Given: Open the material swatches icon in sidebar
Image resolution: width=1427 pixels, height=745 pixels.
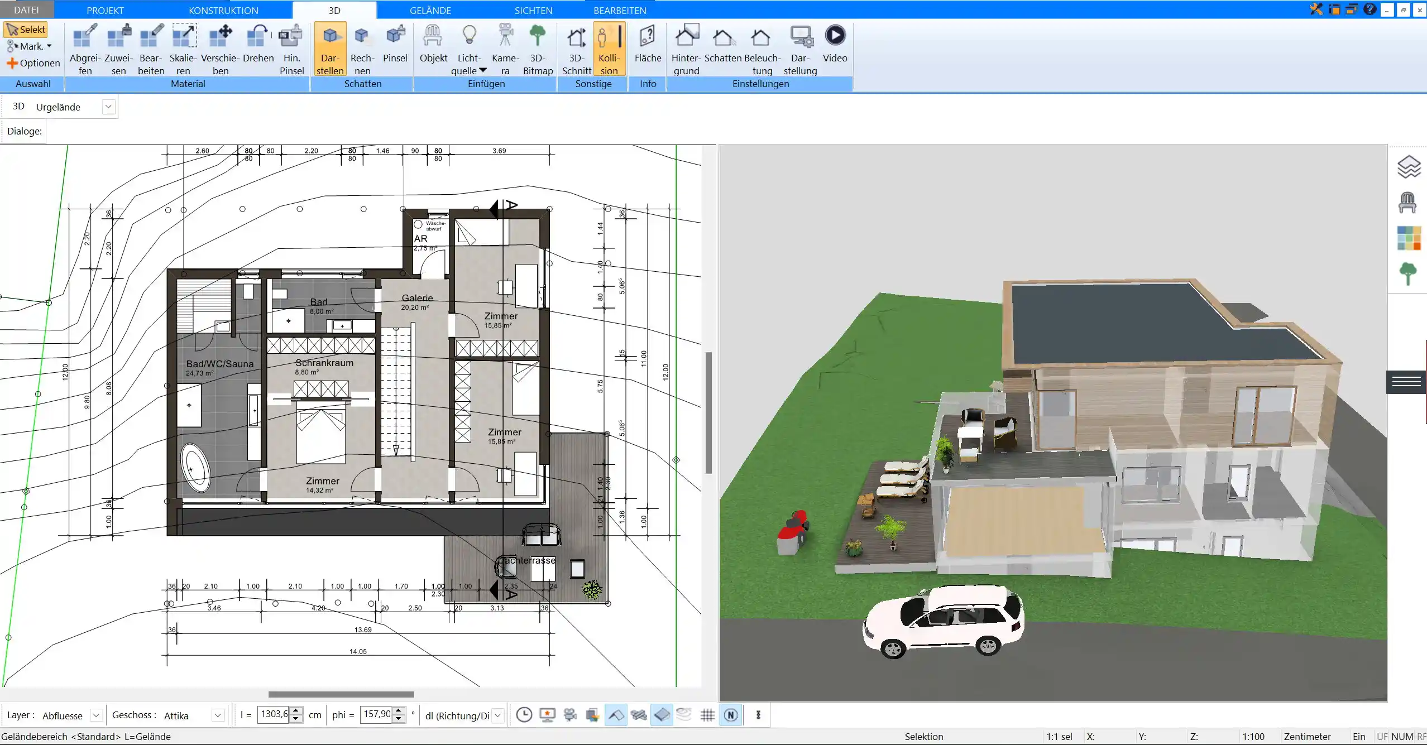Looking at the screenshot, I should click(1409, 238).
